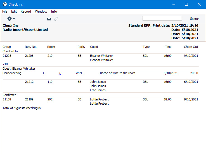206x155 pixels.
Task: Open the gear operations dropdown
Action: [x=11, y=19]
